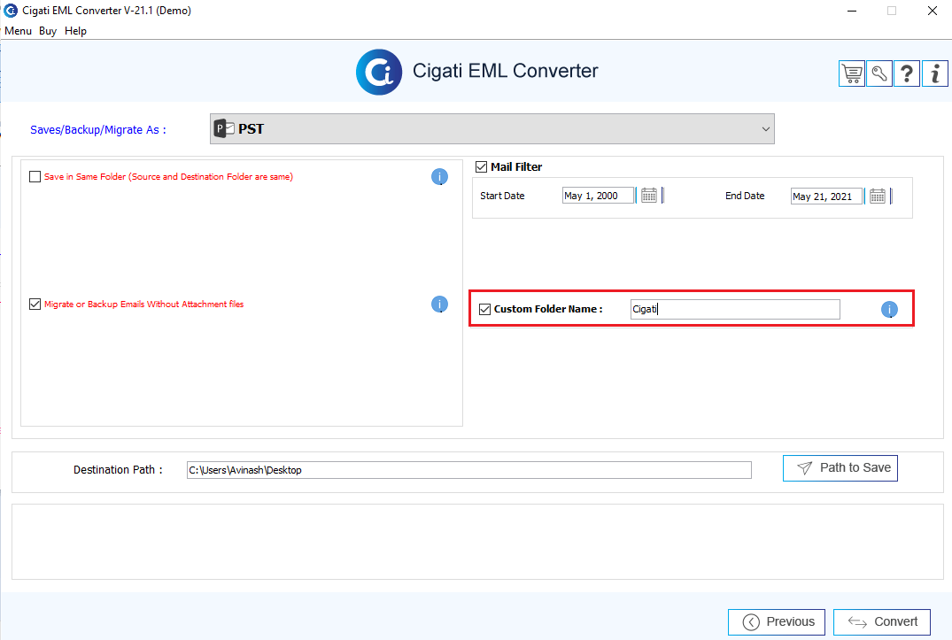
Task: Click the End Date field showing May 21, 2021
Action: pos(826,196)
